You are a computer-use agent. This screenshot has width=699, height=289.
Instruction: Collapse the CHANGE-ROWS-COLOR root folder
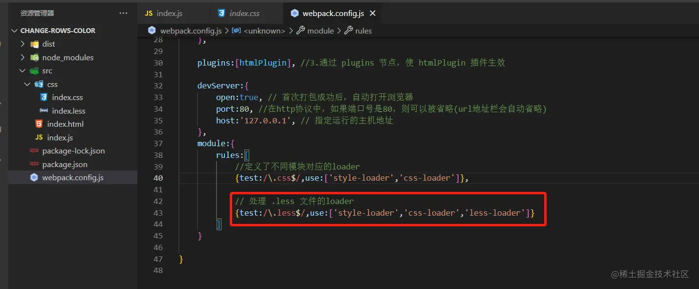click(x=14, y=31)
